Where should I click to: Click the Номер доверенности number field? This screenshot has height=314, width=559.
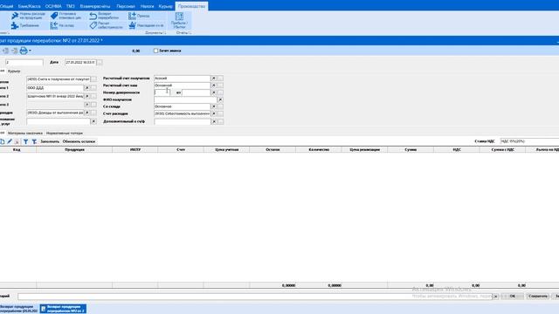162,92
